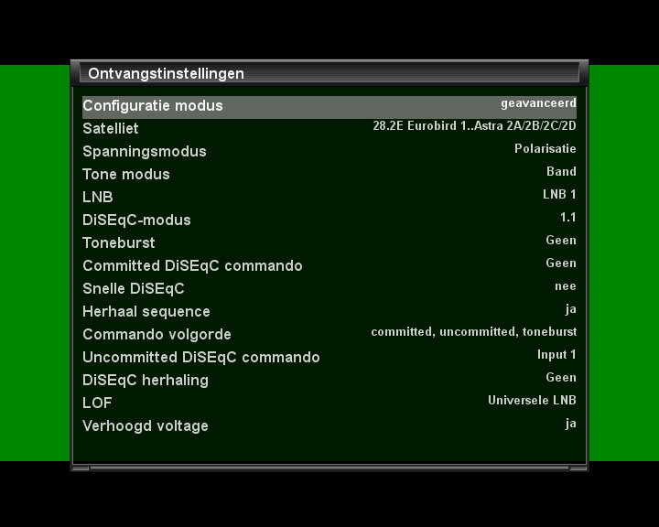Change DiSEqC herhaling 'Geen' value
The height and width of the screenshot is (527, 659).
point(561,377)
